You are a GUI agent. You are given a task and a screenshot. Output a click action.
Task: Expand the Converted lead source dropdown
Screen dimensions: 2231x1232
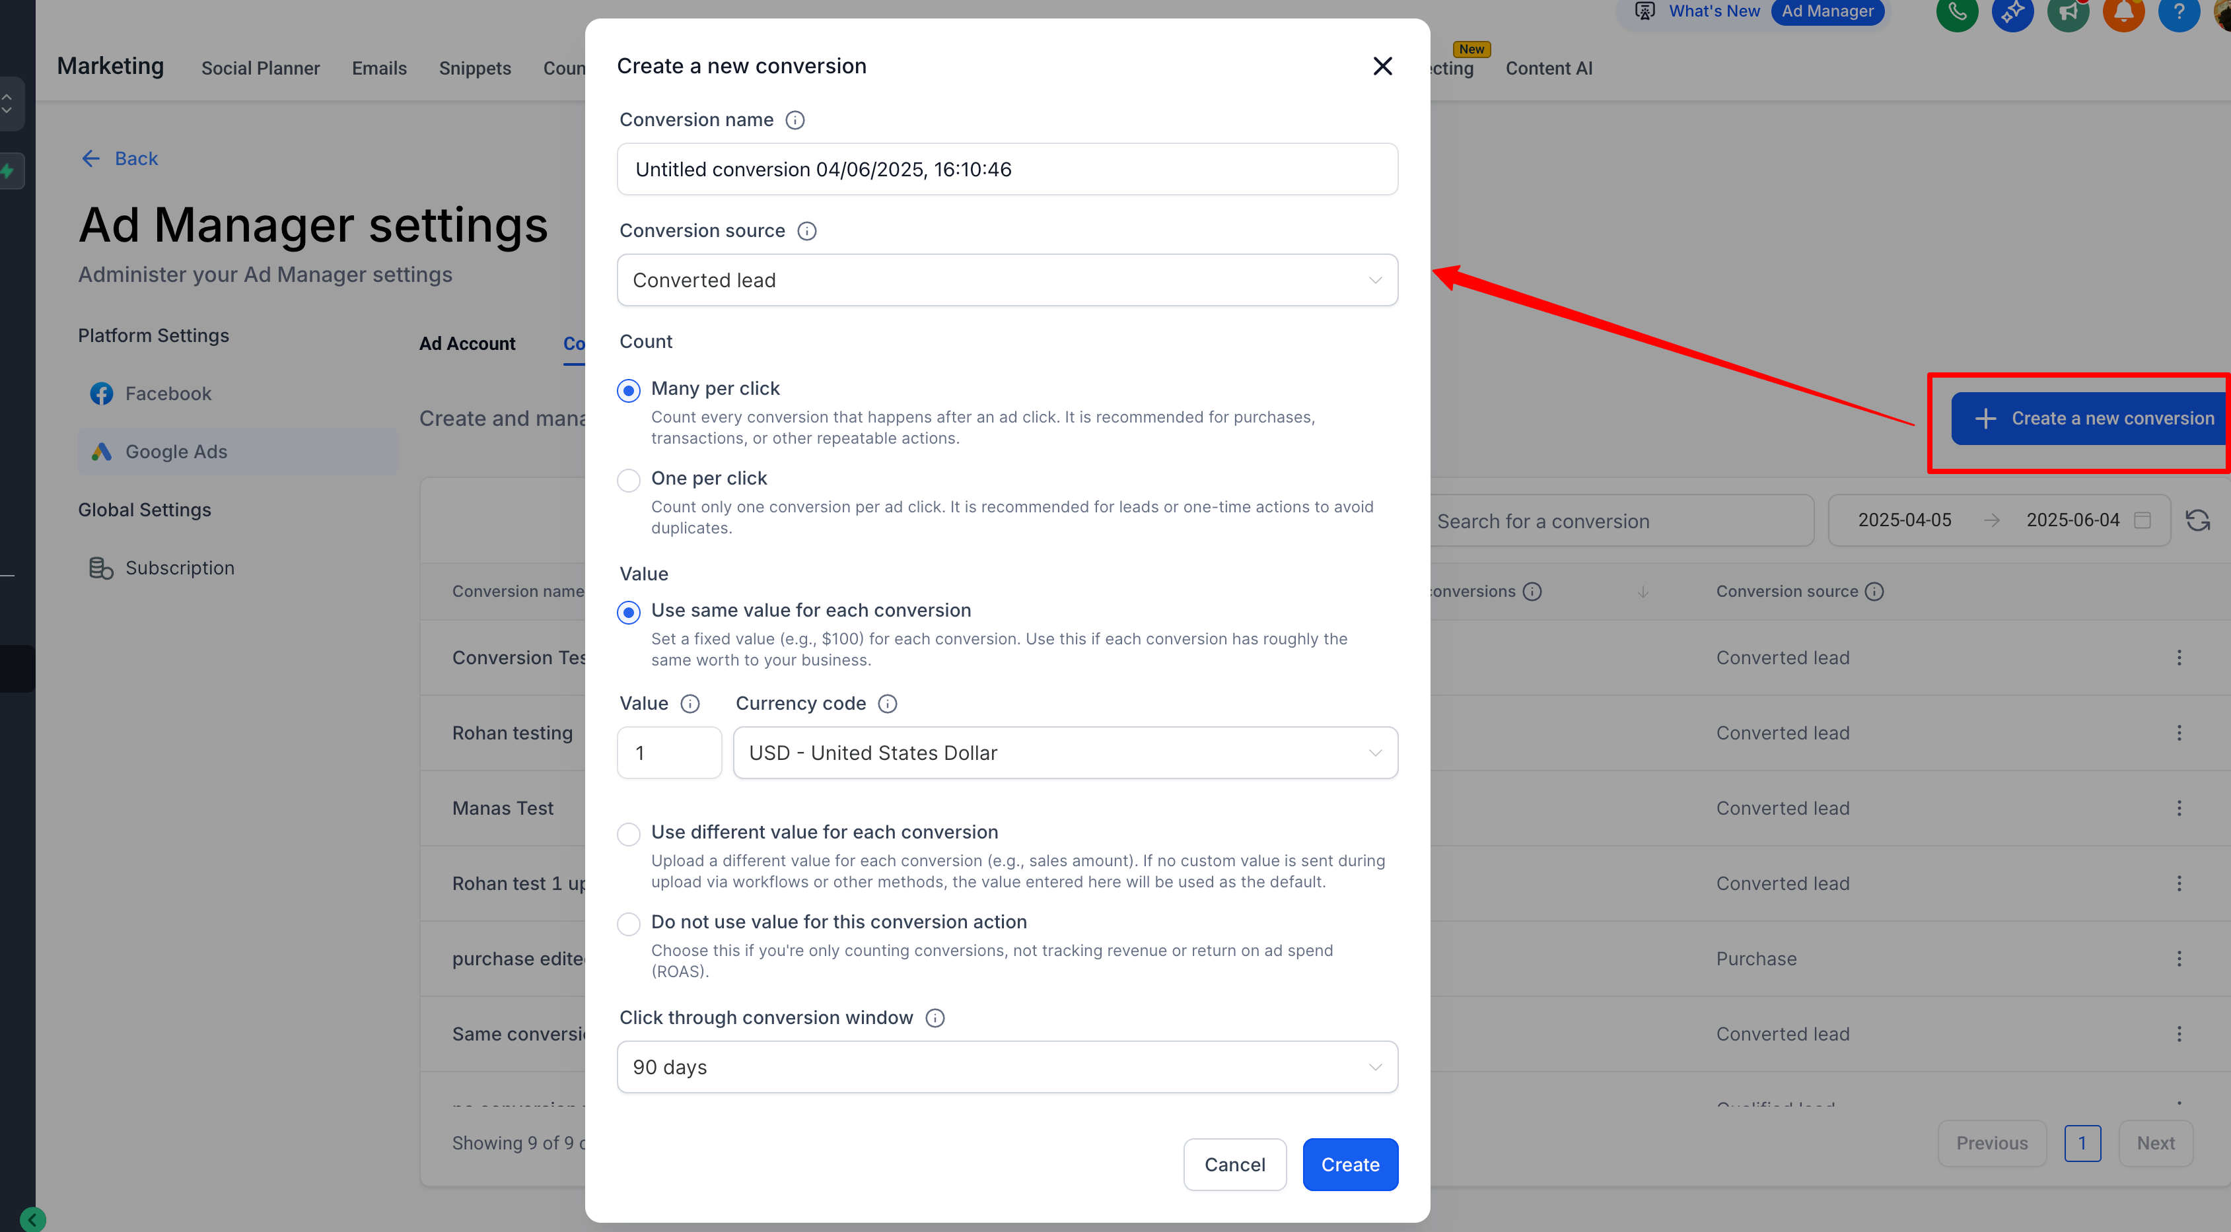1007,280
